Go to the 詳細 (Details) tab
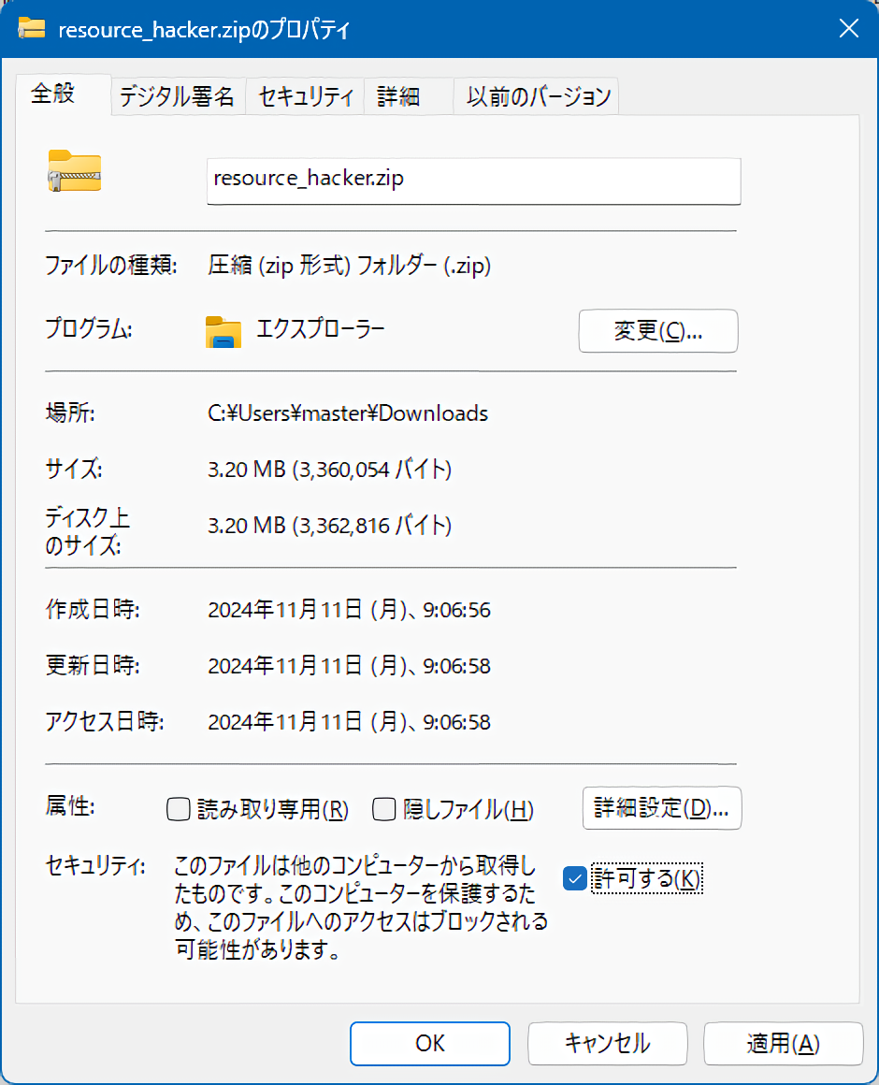 [398, 96]
